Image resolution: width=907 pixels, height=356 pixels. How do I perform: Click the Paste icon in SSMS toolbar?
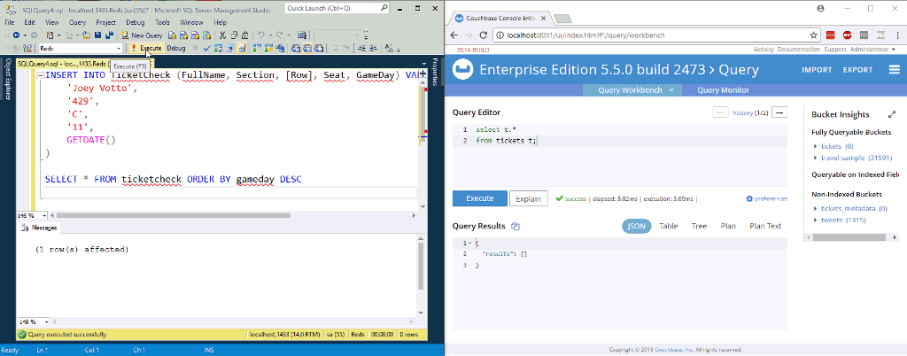(244, 35)
